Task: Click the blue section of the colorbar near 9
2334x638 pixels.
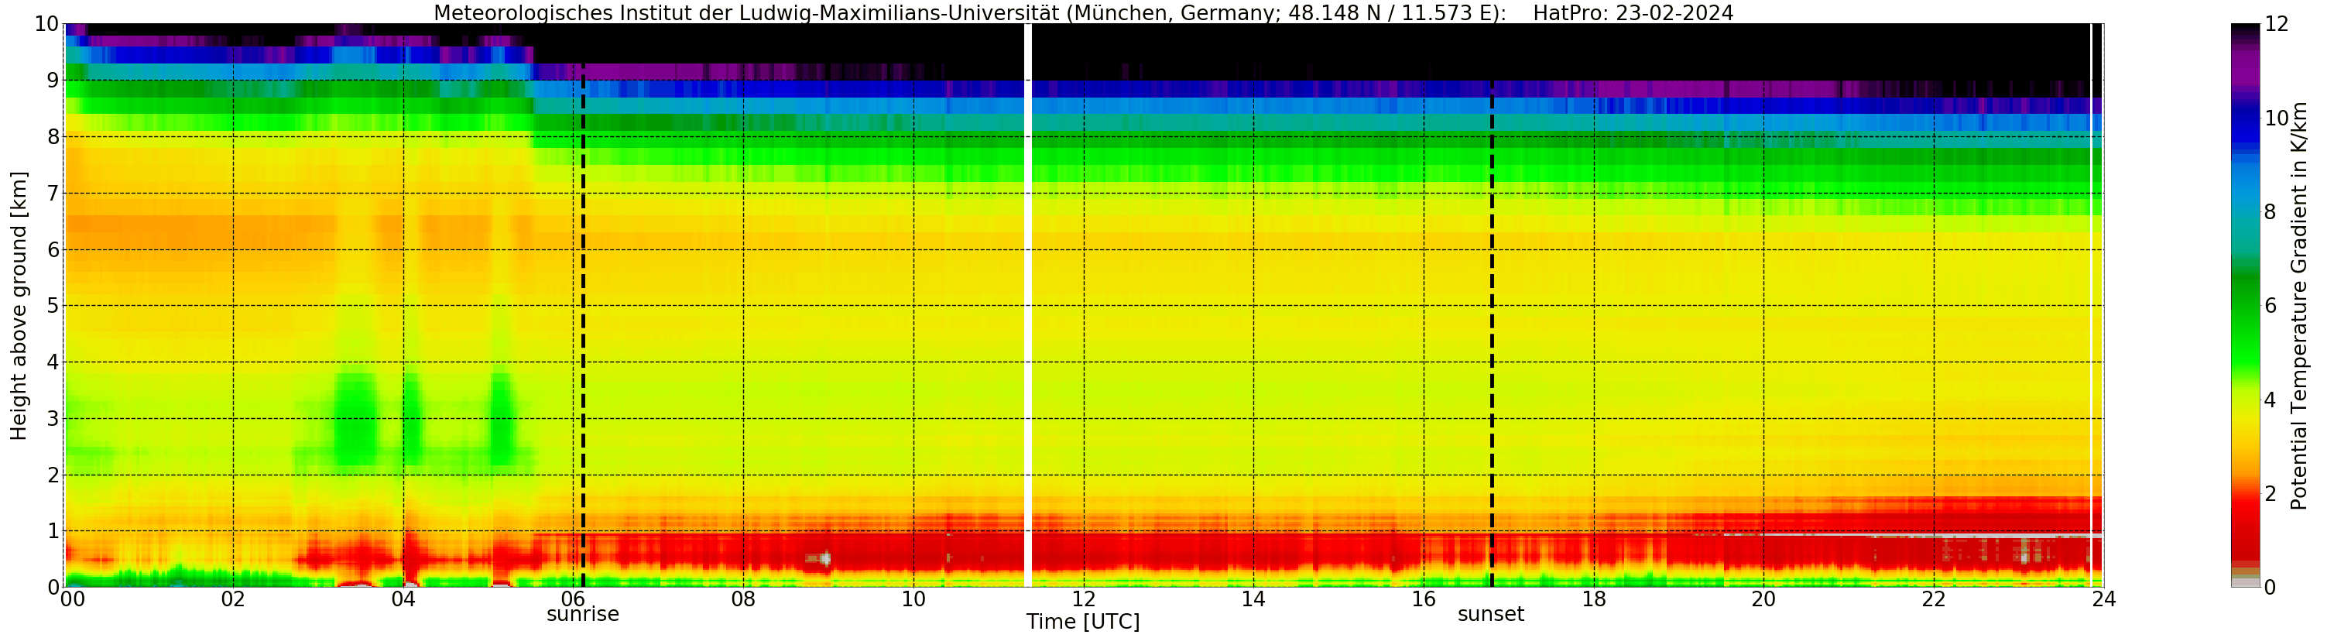Action: [2245, 165]
